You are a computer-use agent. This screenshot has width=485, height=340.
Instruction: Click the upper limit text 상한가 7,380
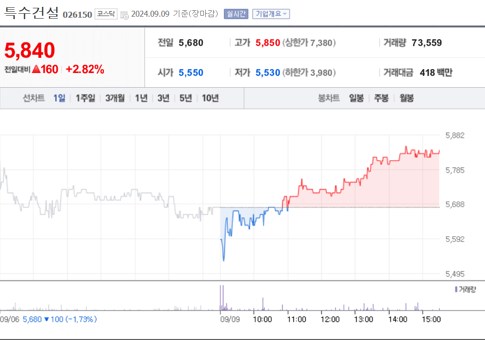point(309,43)
